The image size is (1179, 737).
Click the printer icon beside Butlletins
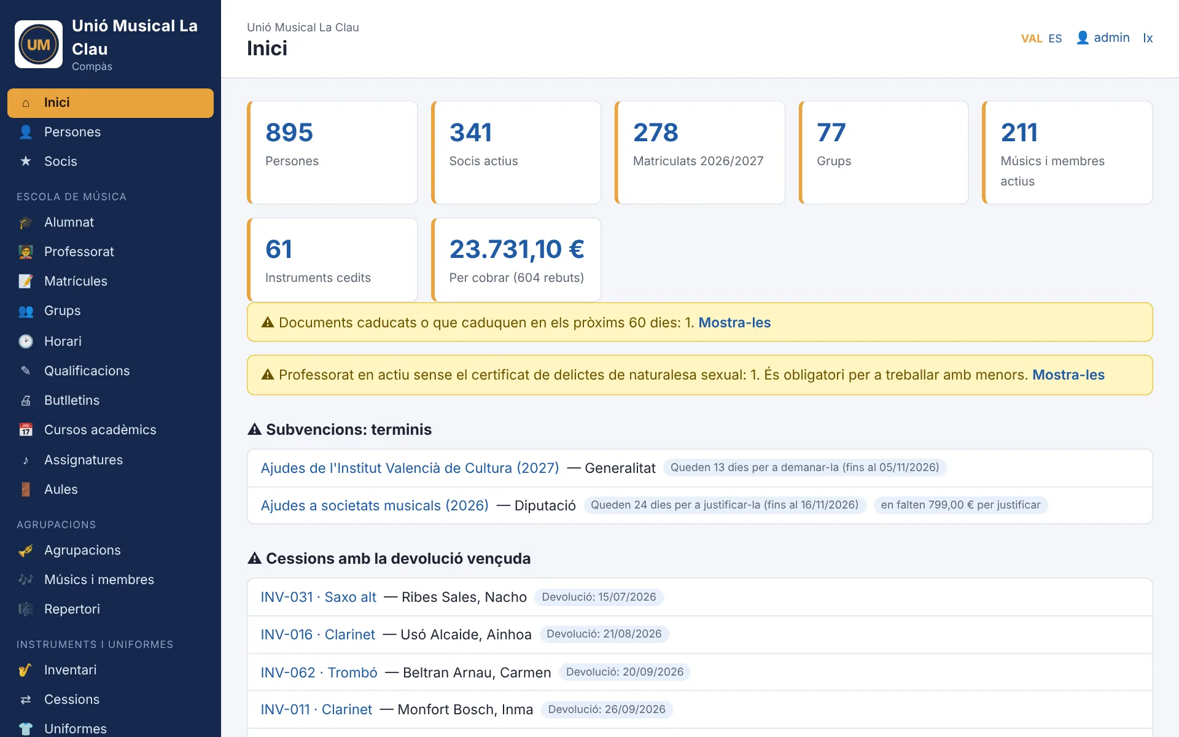(x=26, y=400)
